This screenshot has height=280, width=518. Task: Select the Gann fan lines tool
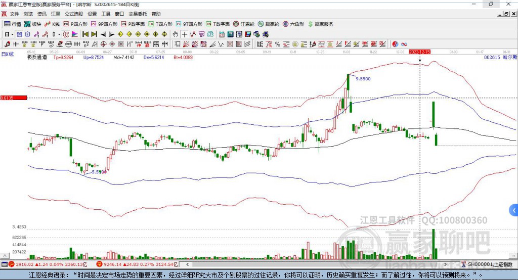click(186, 44)
